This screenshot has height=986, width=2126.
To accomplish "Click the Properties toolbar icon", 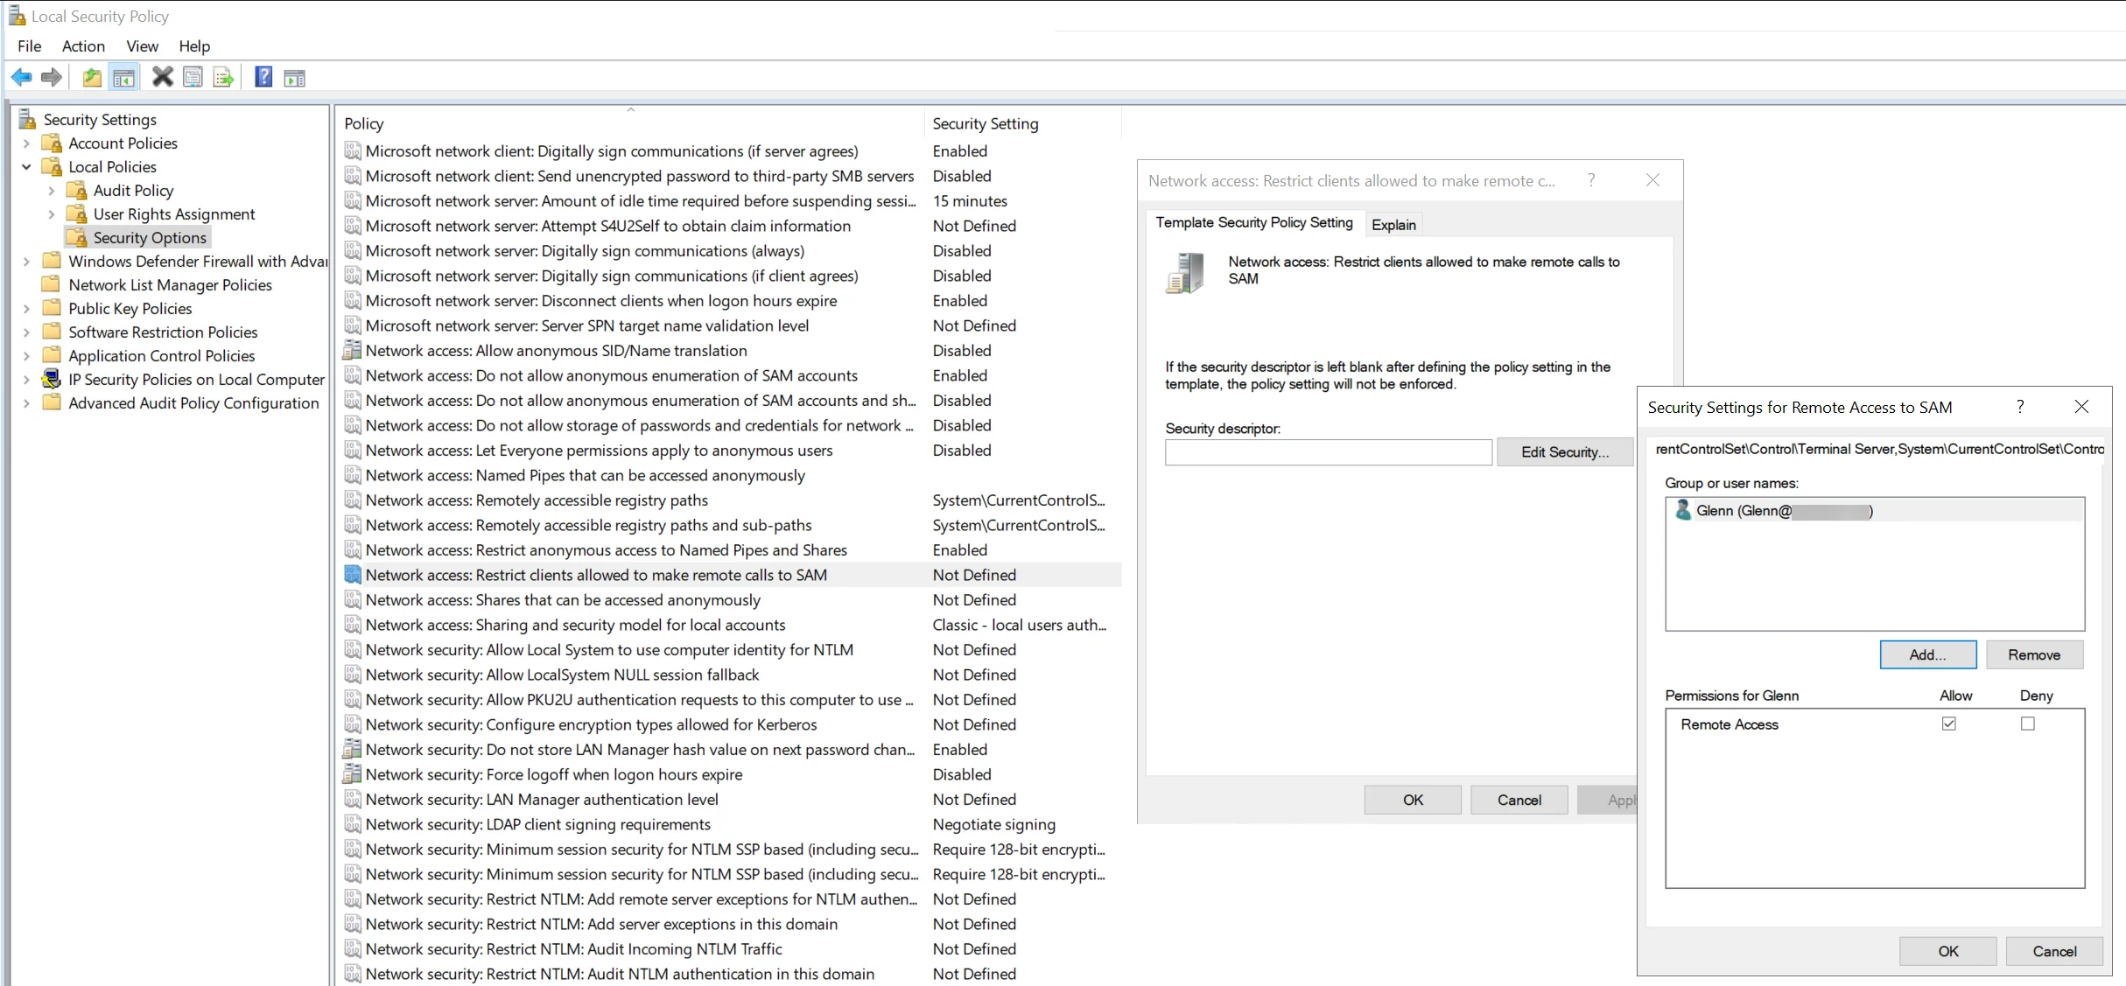I will coord(193,77).
